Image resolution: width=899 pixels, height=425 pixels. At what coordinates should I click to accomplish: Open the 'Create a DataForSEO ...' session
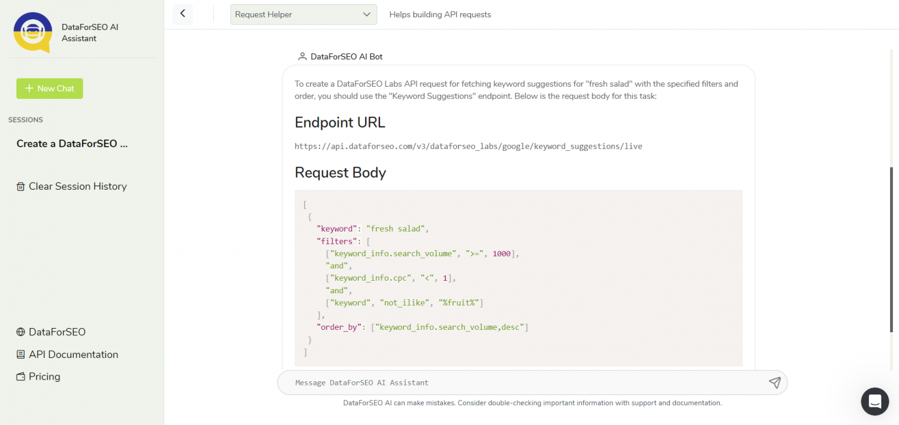72,144
